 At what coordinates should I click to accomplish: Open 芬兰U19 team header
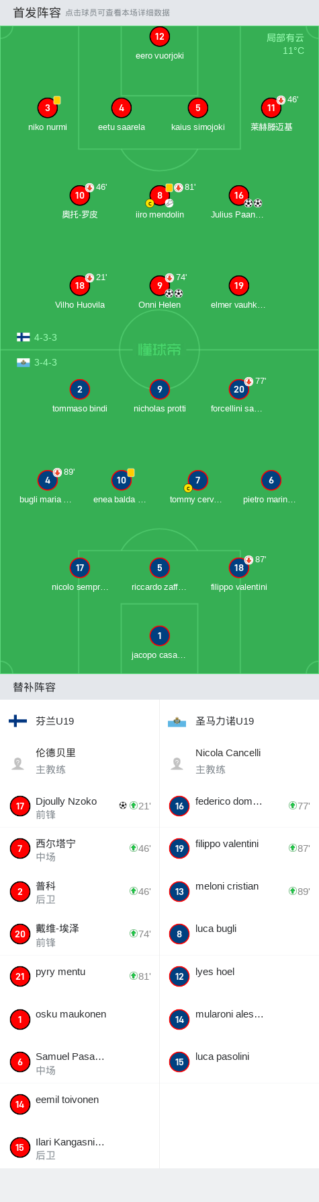[x=79, y=721]
